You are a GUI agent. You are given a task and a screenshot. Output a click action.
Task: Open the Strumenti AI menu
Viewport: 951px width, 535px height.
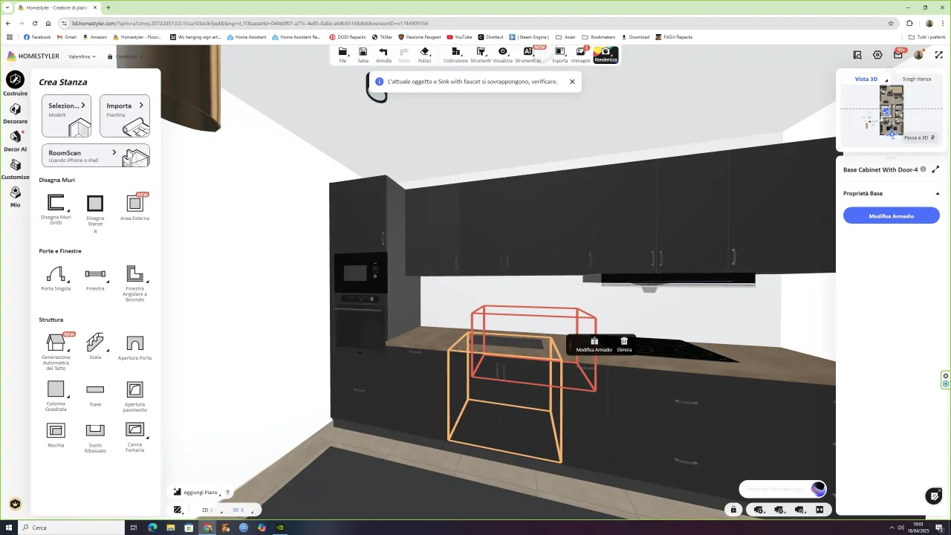click(528, 55)
